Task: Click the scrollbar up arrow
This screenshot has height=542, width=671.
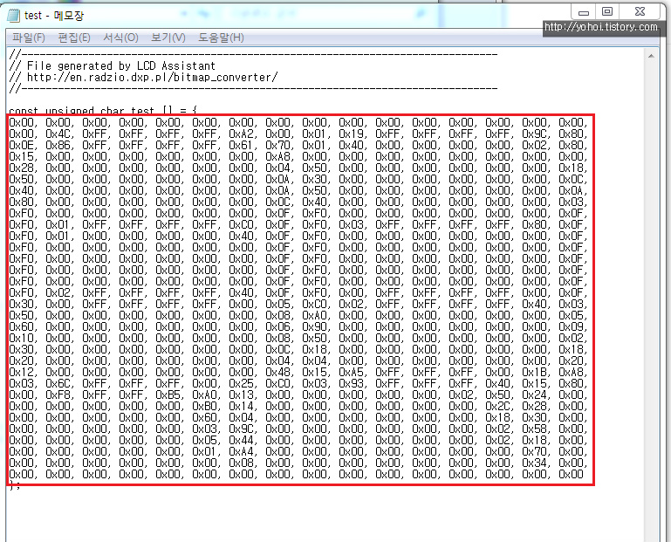Action: click(651, 56)
